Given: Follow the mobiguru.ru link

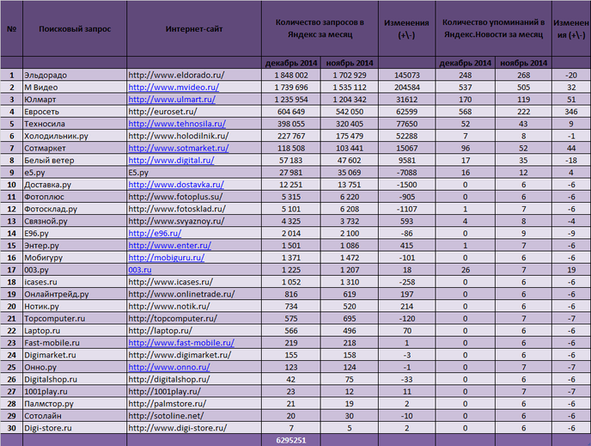Looking at the screenshot, I should tap(167, 258).
